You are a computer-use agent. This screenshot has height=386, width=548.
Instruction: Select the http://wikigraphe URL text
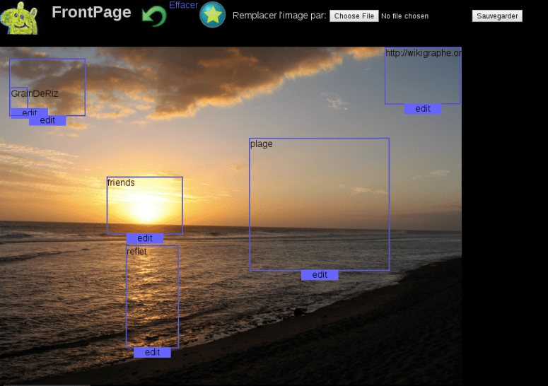pos(424,53)
